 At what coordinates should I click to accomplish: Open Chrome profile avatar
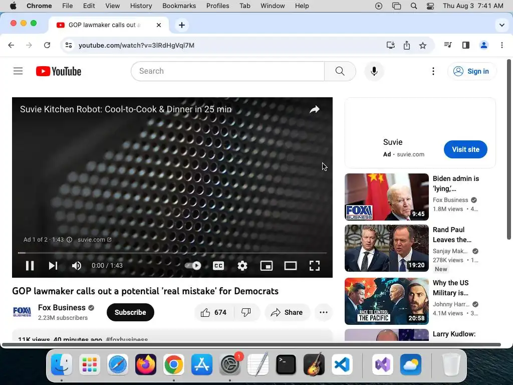[484, 45]
